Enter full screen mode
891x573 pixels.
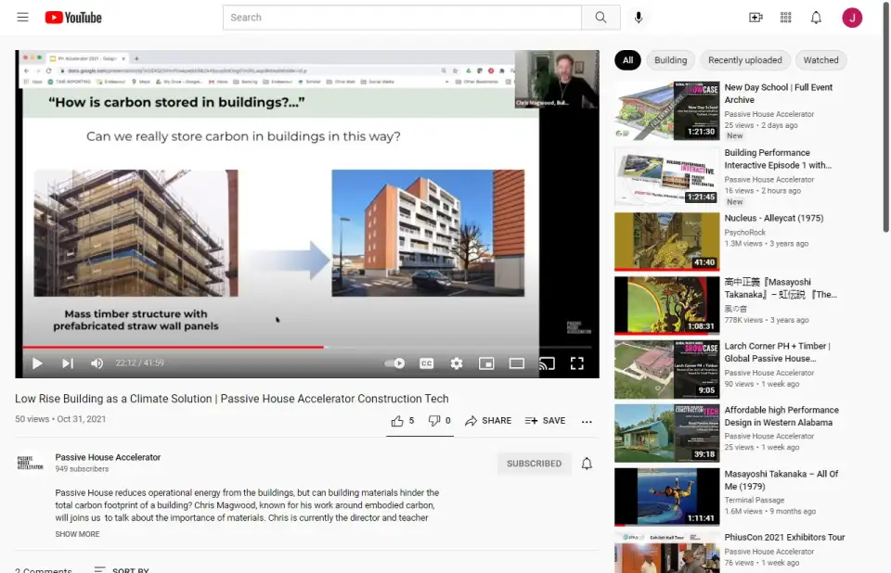click(576, 363)
